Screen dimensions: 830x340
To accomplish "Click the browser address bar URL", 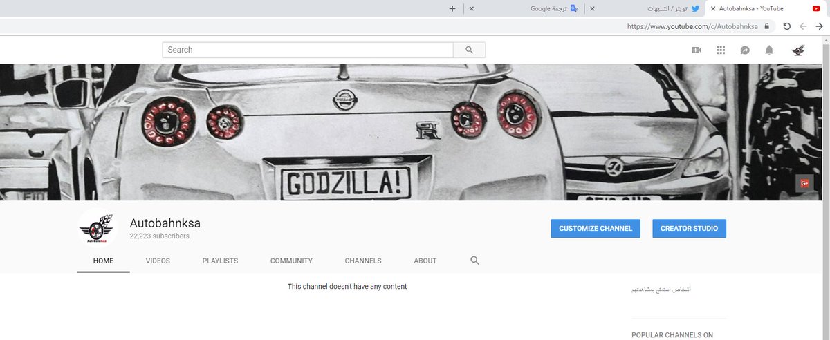I will 692,26.
